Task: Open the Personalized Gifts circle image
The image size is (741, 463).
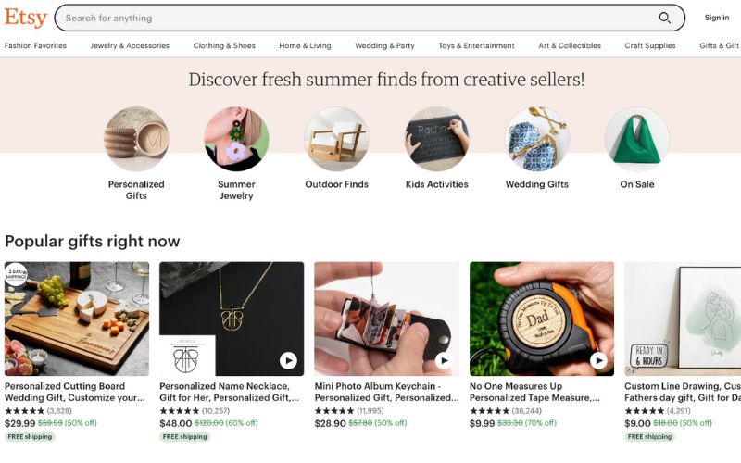Action: tap(136, 139)
